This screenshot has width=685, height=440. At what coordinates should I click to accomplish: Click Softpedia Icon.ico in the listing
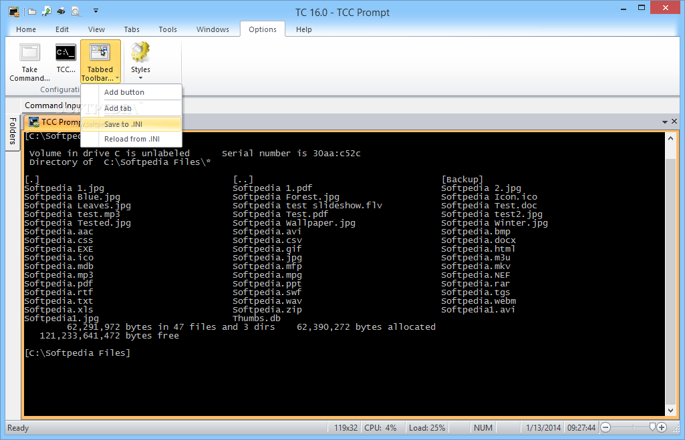(x=489, y=197)
